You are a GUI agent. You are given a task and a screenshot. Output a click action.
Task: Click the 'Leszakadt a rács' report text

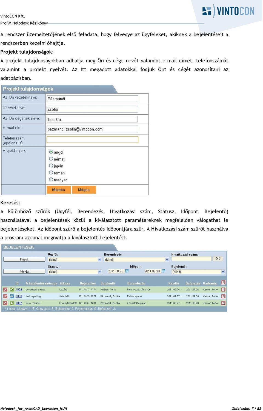(35, 289)
